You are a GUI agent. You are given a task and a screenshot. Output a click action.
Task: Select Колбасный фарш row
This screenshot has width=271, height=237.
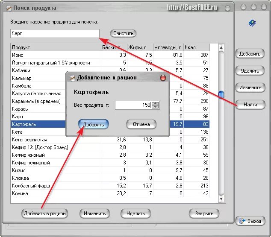click(110, 186)
